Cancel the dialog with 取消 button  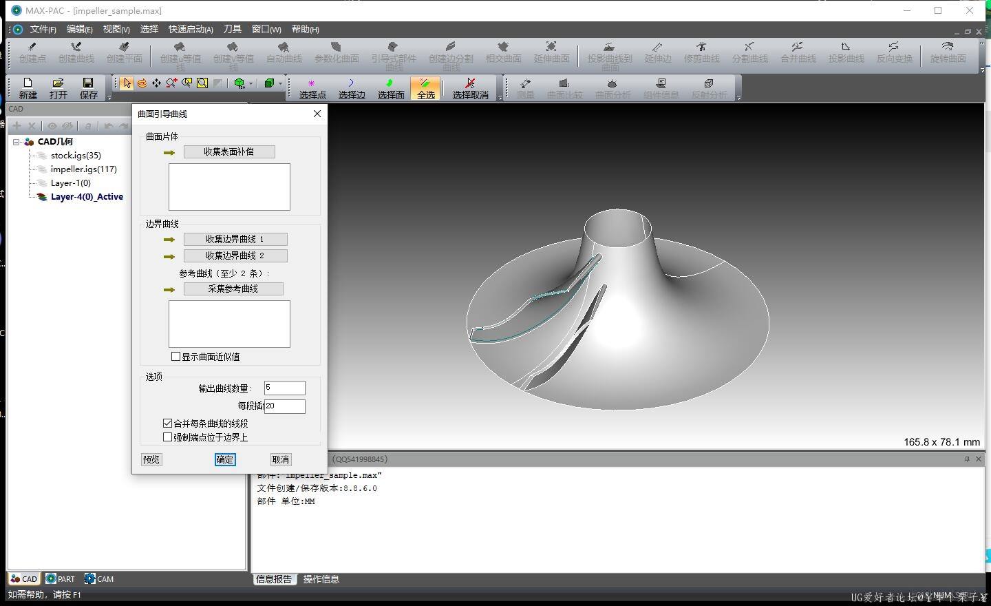pos(281,459)
